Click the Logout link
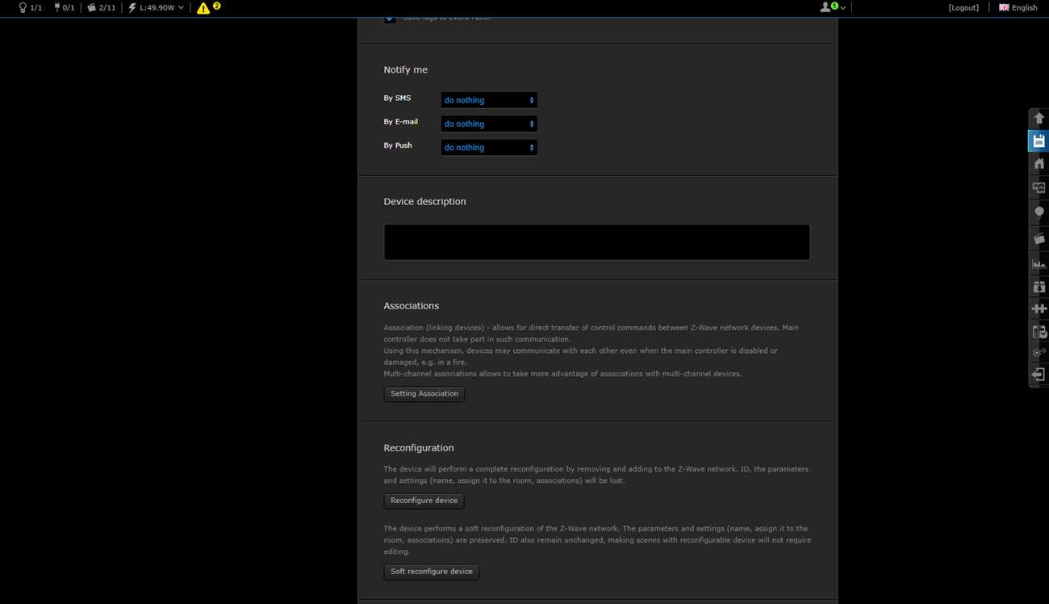 coord(963,8)
